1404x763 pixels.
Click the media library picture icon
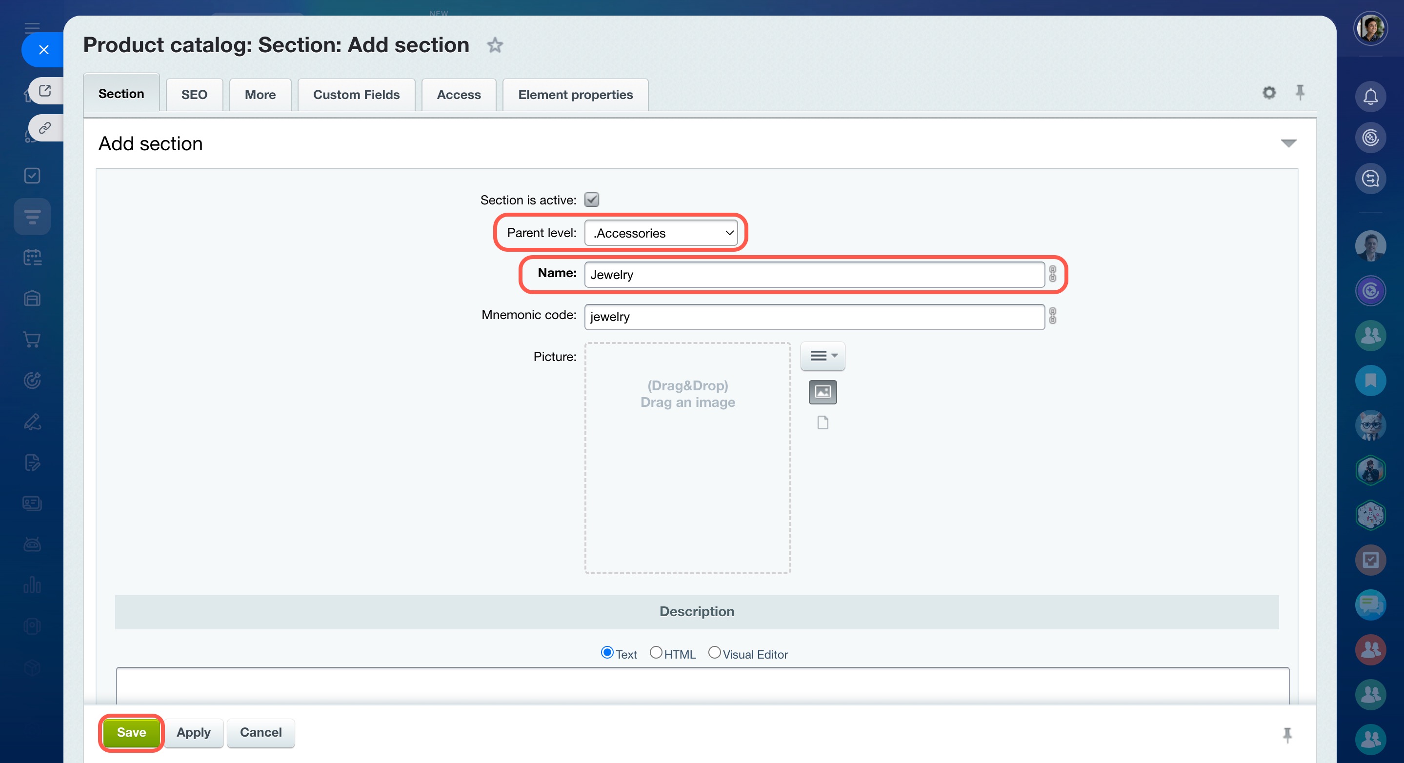pyautogui.click(x=822, y=392)
